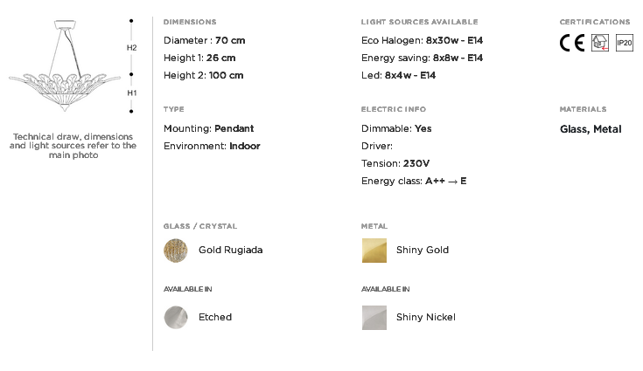
Task: Click the Certifications heading
Action: click(595, 22)
